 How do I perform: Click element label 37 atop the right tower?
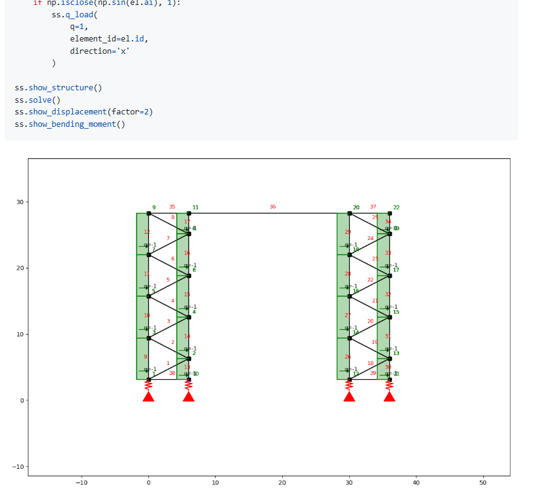tap(373, 207)
